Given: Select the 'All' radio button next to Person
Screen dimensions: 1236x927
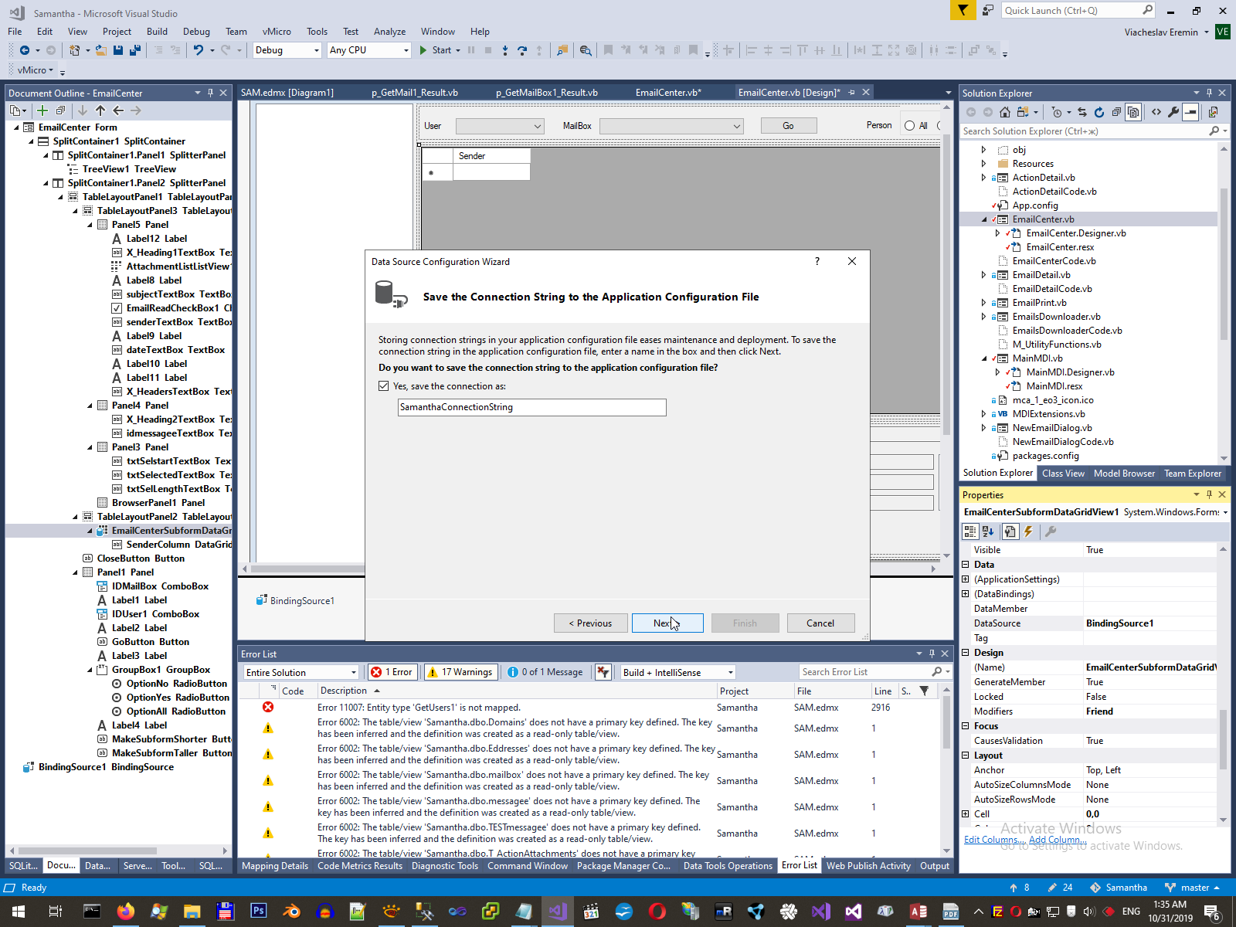Looking at the screenshot, I should pyautogui.click(x=909, y=126).
